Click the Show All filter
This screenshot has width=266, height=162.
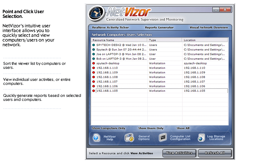(183, 128)
